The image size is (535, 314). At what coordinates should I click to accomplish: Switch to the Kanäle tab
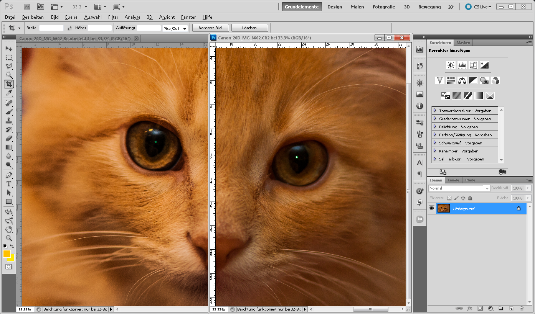point(453,180)
